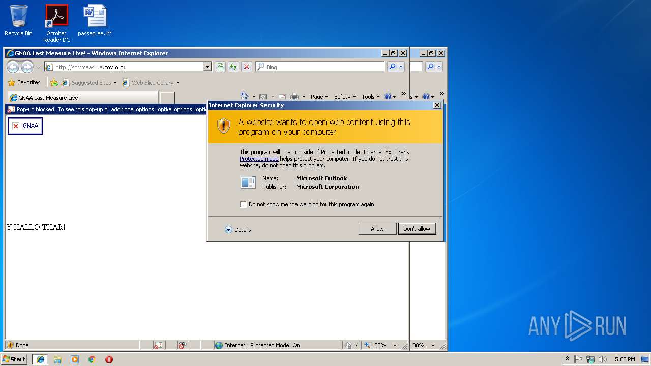Open the Safety menu
The width and height of the screenshot is (651, 366).
click(344, 97)
